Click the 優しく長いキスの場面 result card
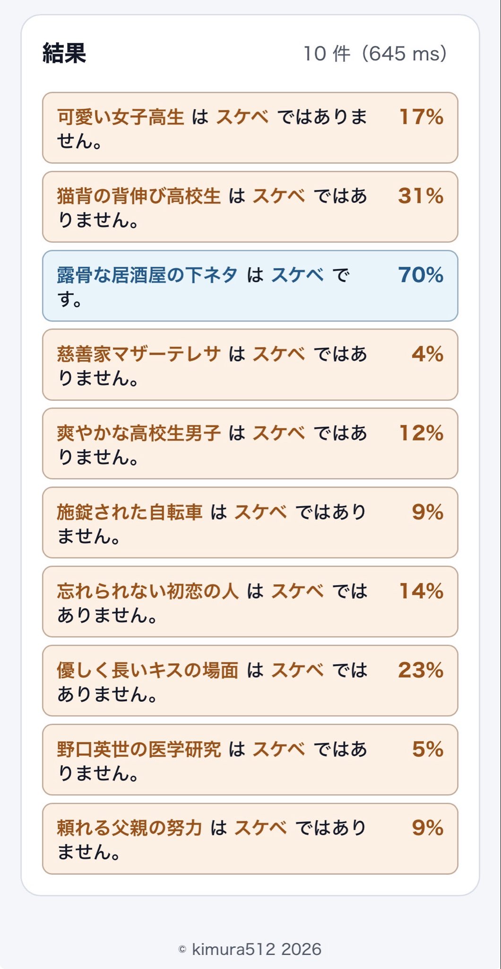 (x=250, y=681)
